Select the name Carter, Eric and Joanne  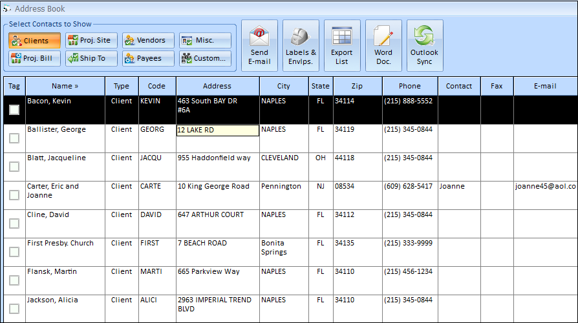point(53,191)
